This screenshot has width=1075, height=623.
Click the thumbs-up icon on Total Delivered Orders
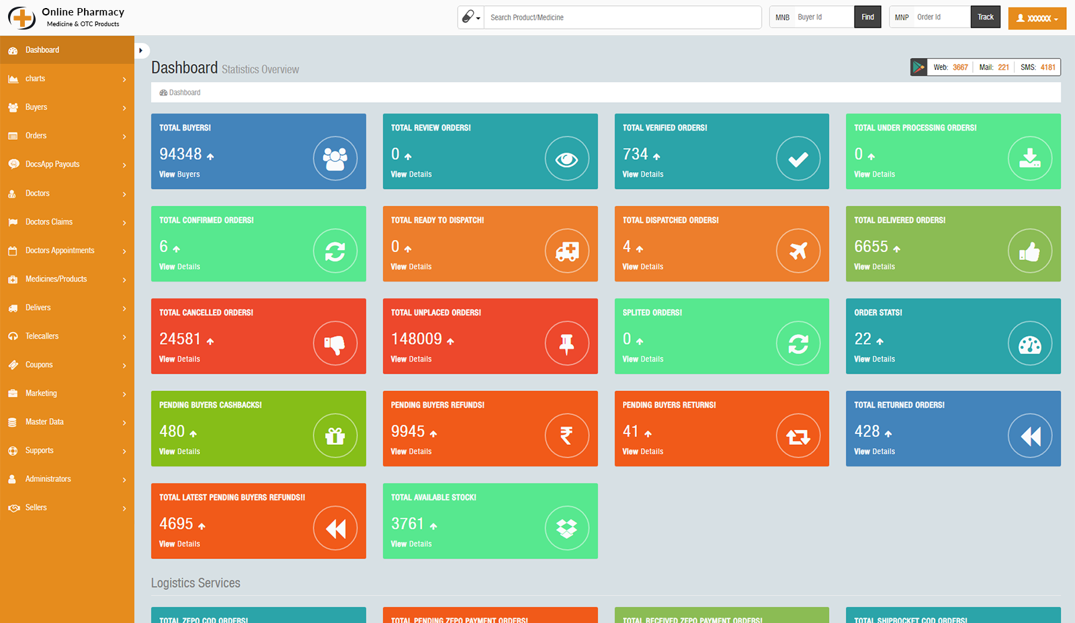(1030, 251)
